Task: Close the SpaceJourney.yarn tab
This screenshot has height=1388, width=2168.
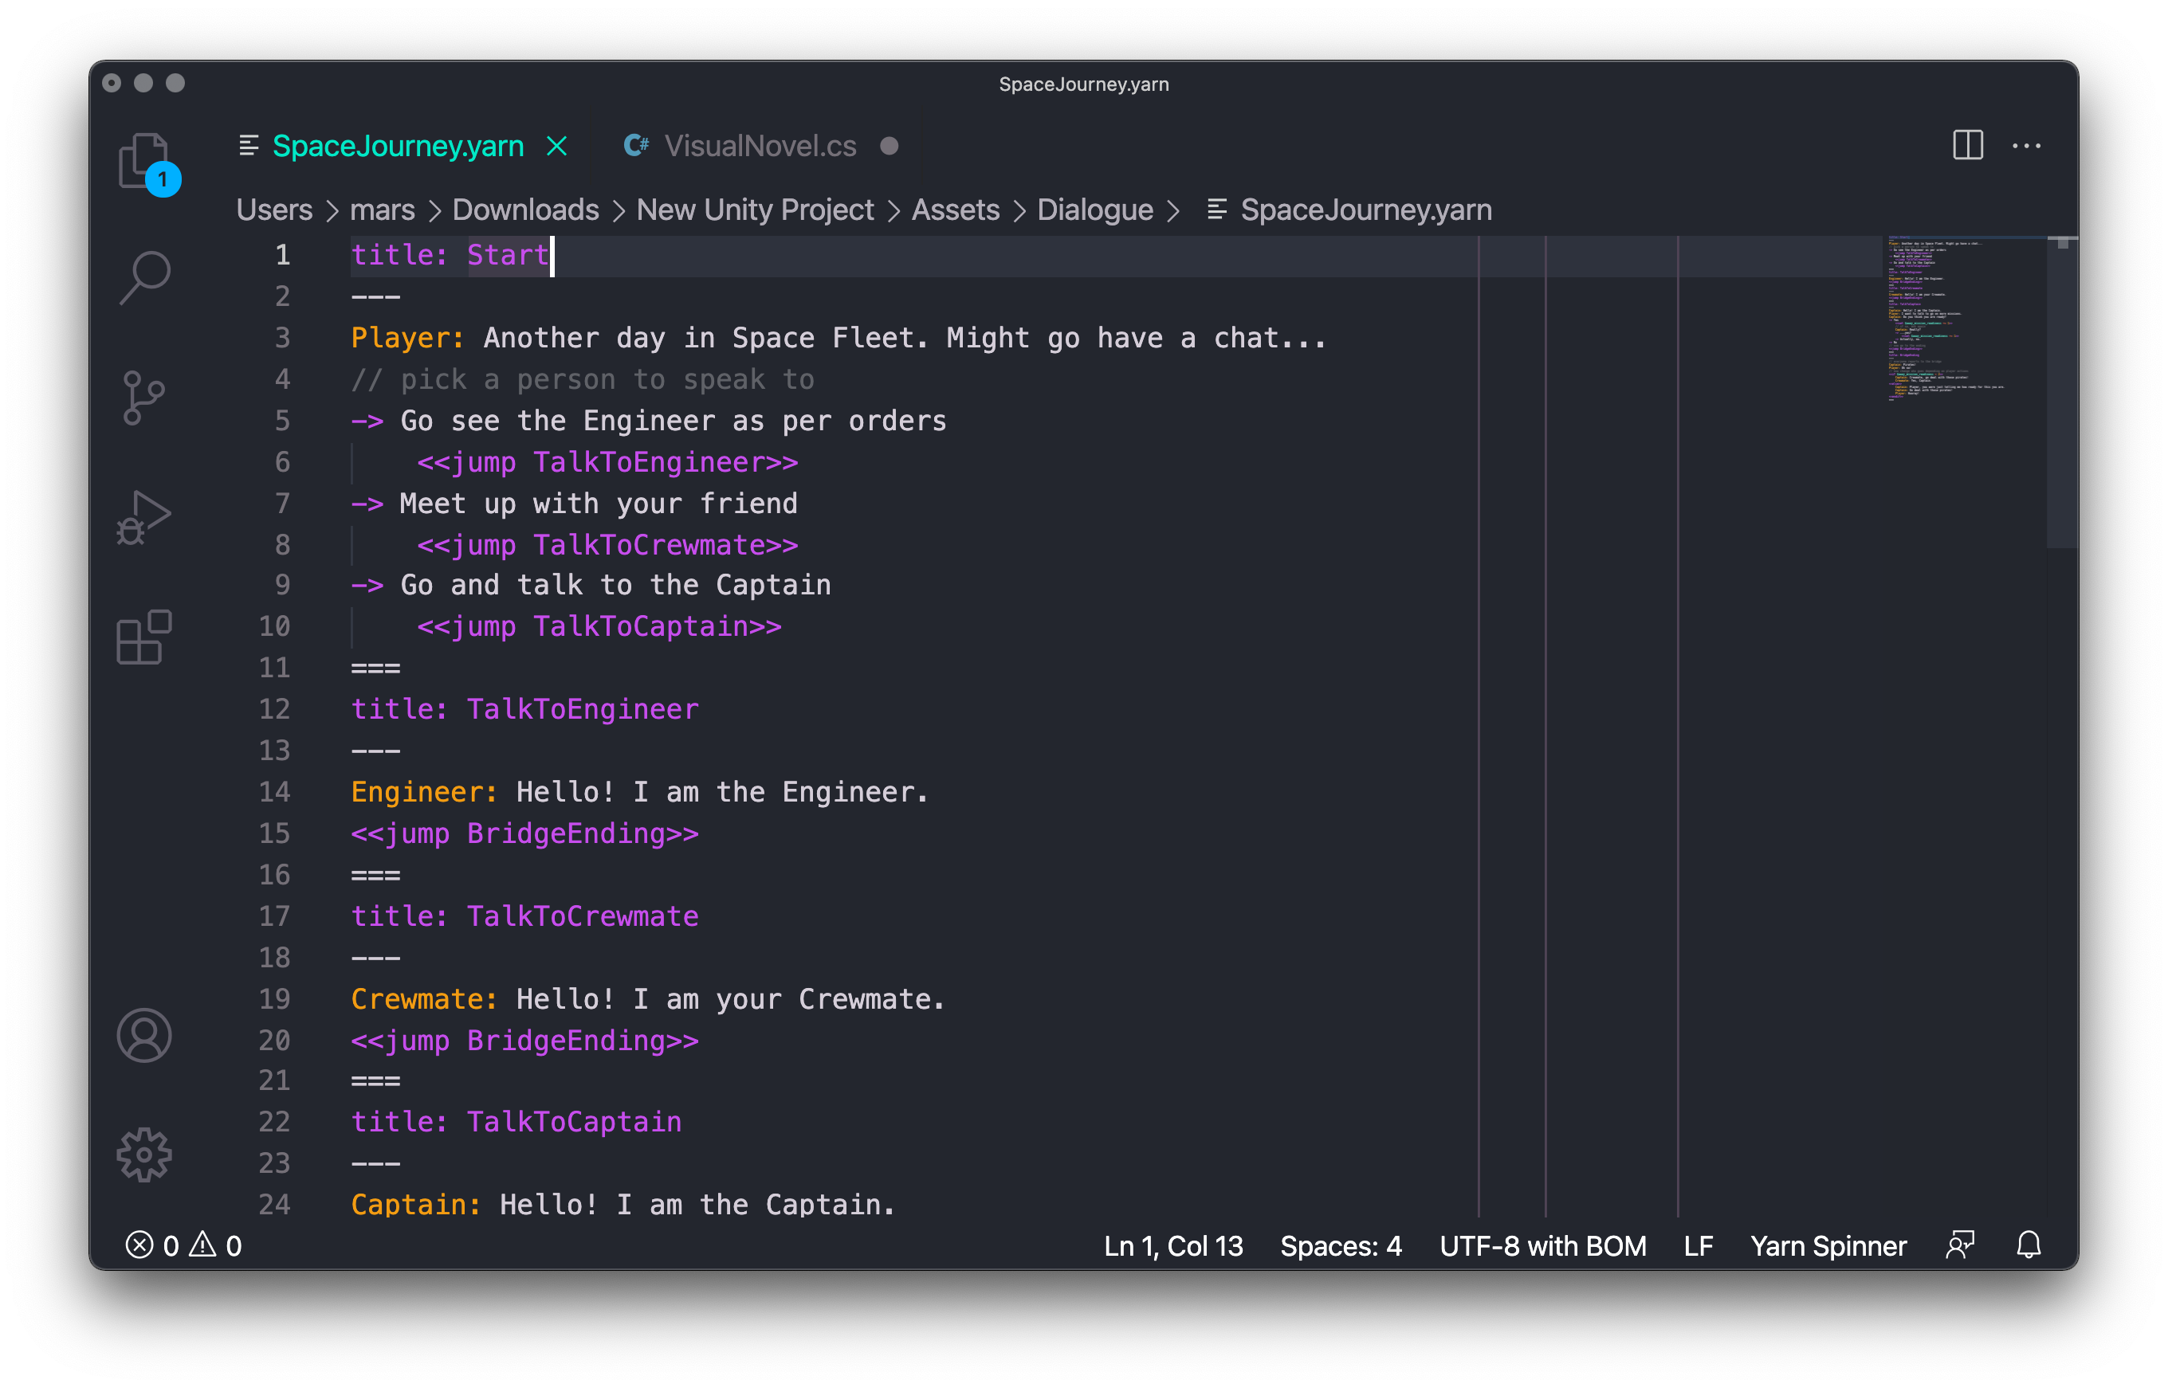Action: coord(557,146)
